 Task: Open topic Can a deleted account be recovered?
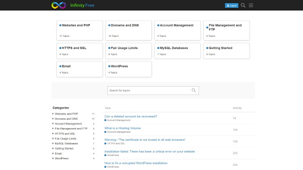[x=131, y=116]
